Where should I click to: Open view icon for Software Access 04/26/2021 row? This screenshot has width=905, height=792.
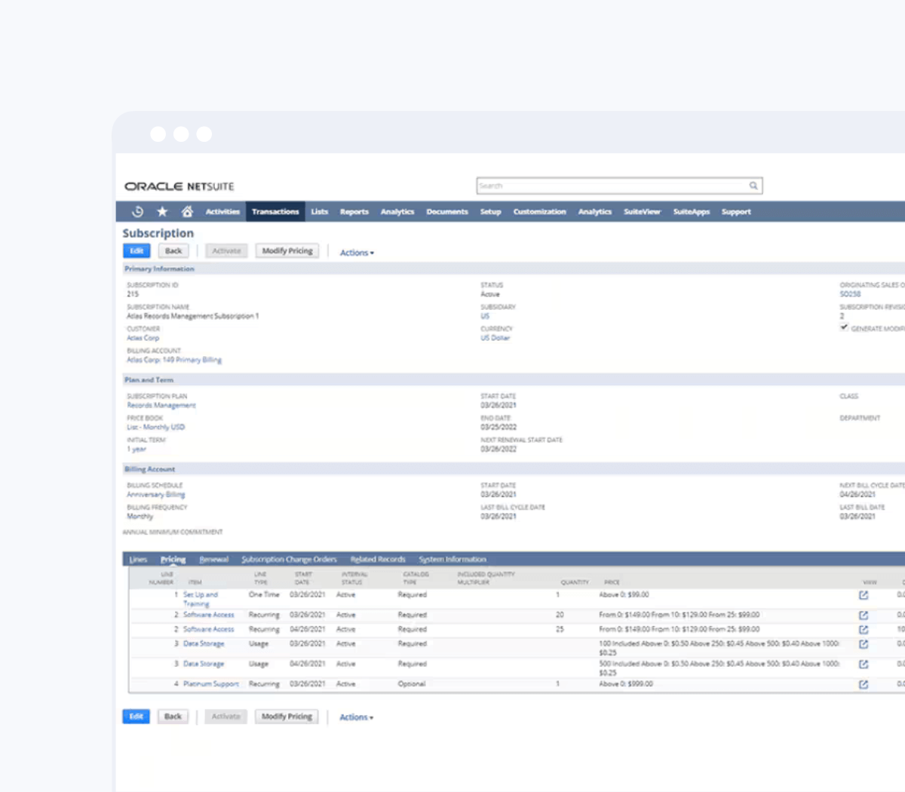point(864,630)
